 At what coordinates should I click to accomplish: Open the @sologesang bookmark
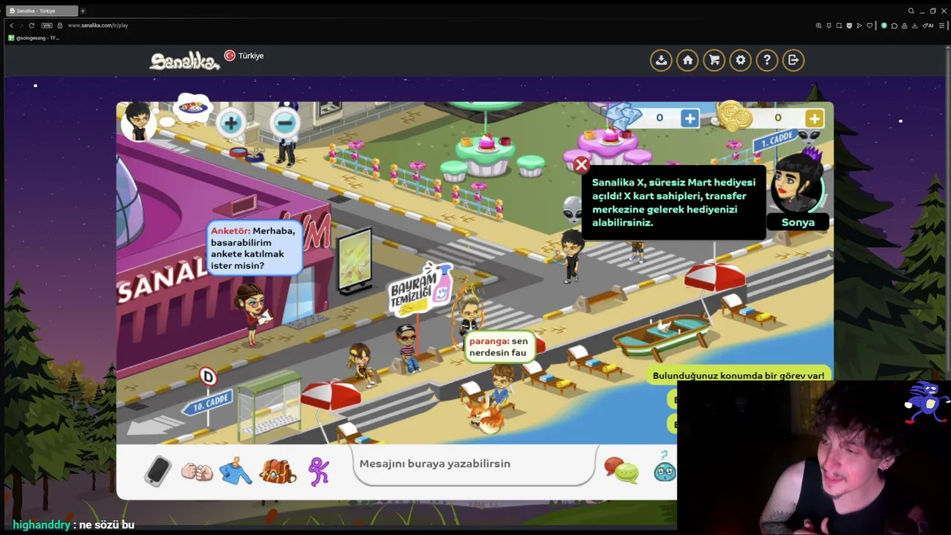point(34,38)
